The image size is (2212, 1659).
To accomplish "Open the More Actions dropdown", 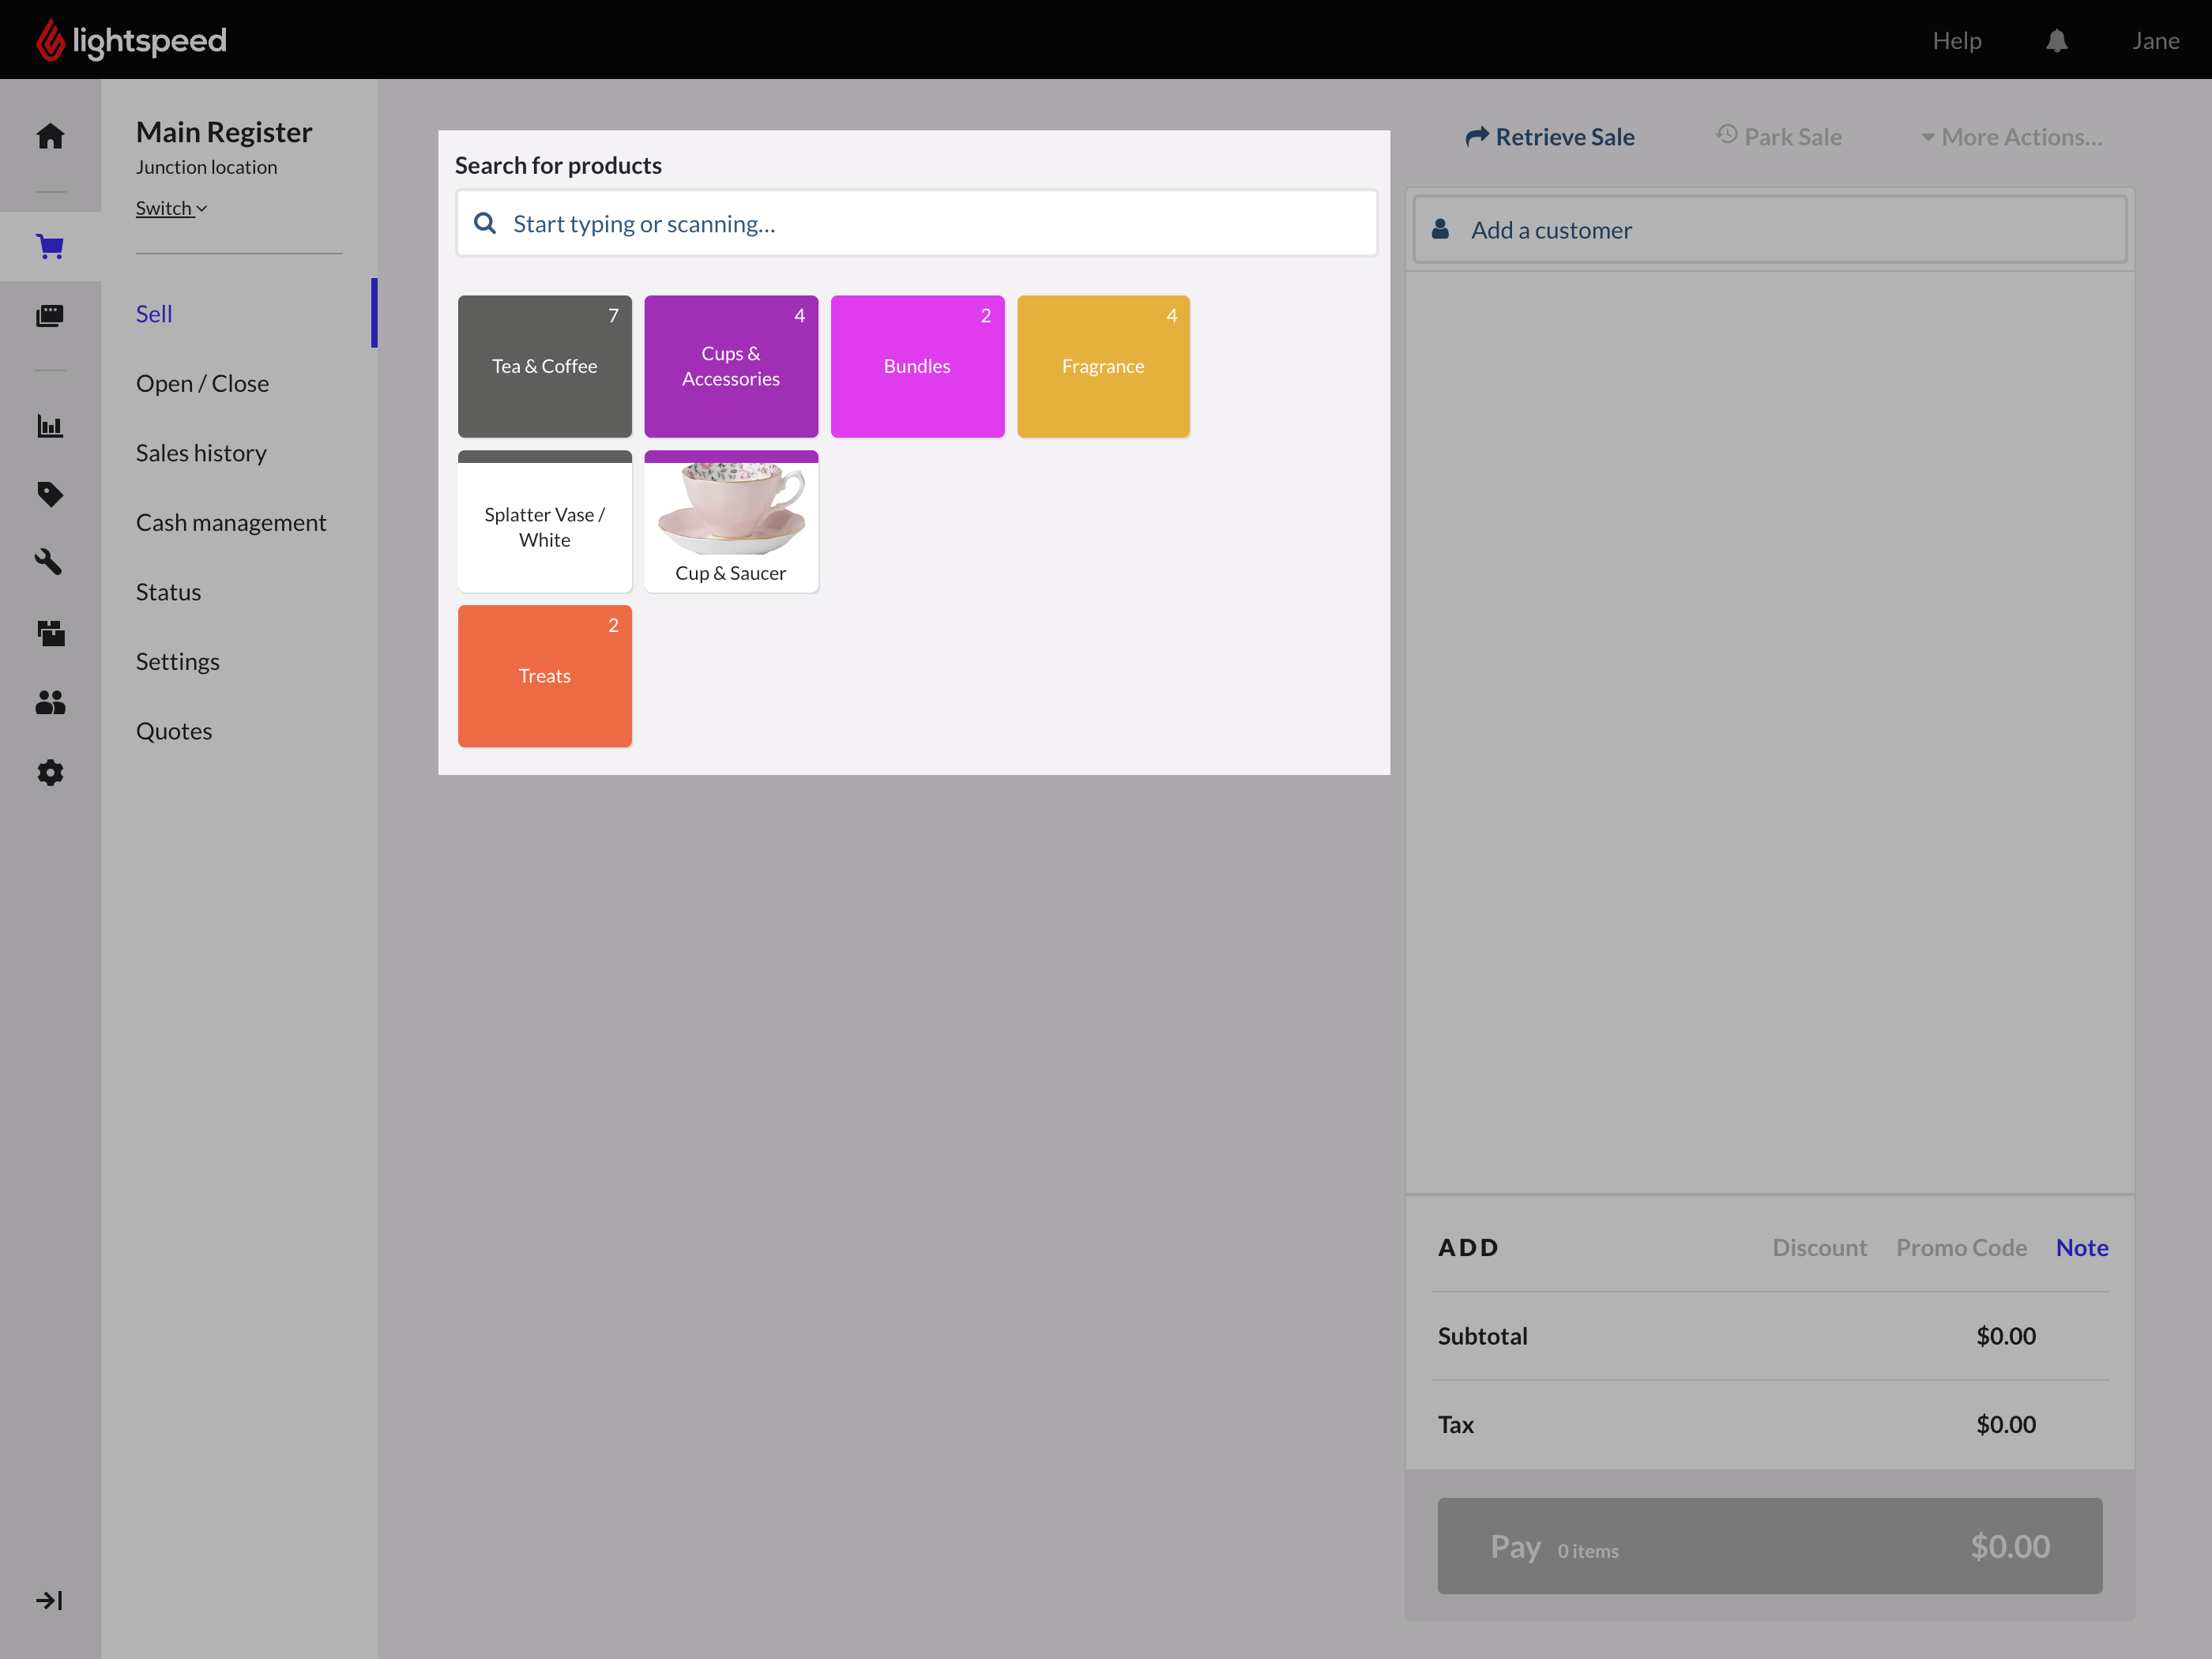I will [2011, 137].
